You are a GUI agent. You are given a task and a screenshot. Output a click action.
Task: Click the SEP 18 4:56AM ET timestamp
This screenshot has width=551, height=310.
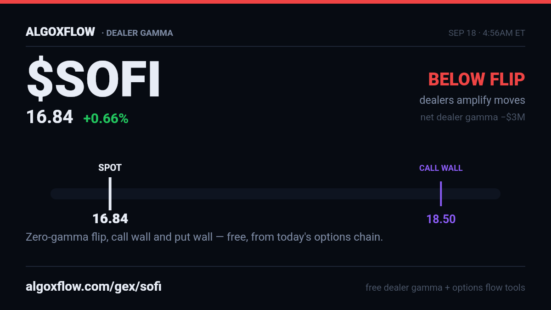click(x=487, y=33)
